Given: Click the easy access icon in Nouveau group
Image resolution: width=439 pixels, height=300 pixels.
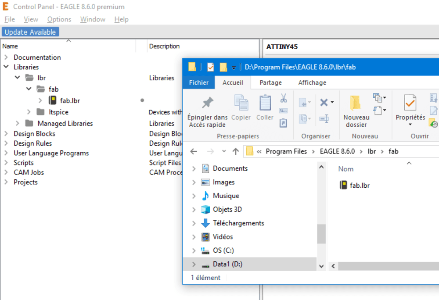Looking at the screenshot, I should 378,110.
